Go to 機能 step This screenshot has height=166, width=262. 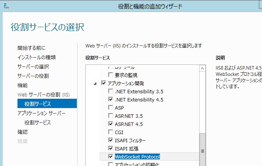pos(23,86)
